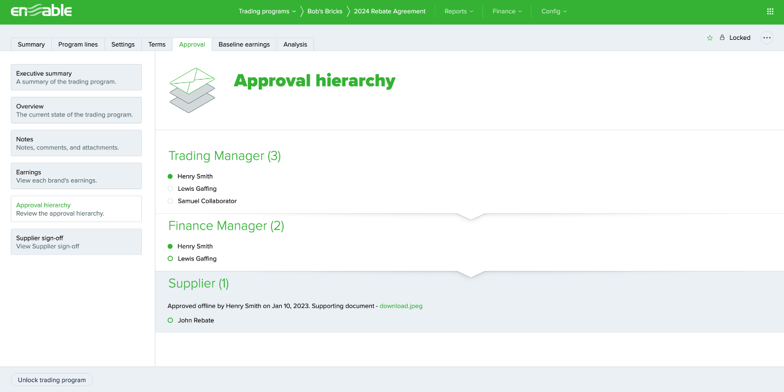Viewport: 784px width, 392px height.
Task: Open the Config dropdown menu
Action: (x=553, y=11)
